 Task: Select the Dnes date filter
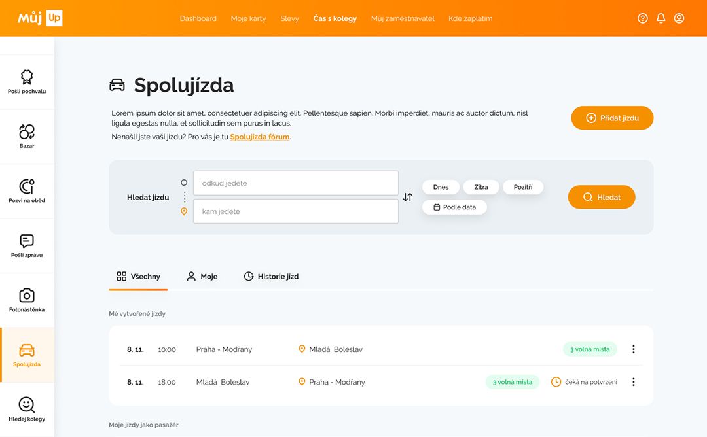441,187
